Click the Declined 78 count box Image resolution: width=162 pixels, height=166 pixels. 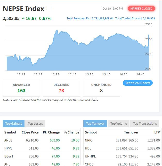click(61, 88)
